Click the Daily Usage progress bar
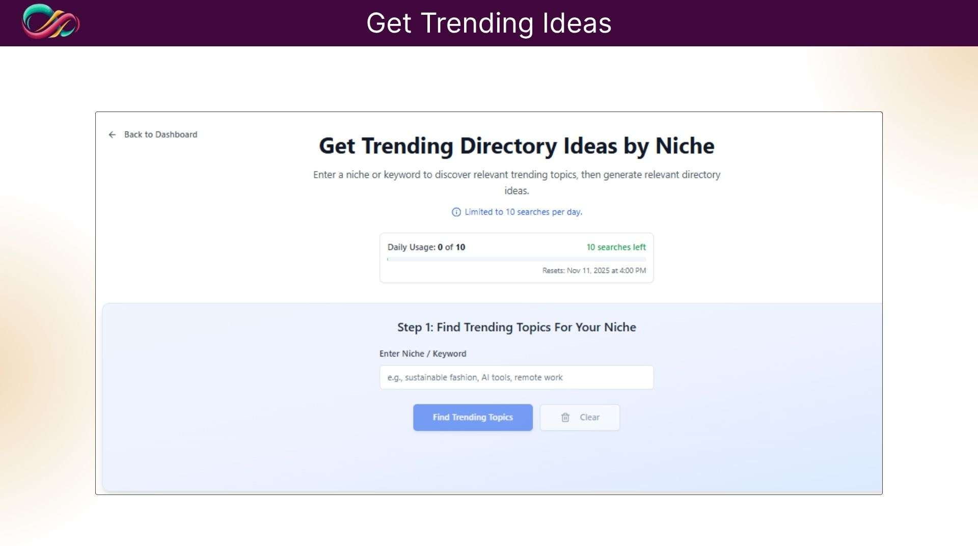The height and width of the screenshot is (550, 978). pyautogui.click(x=516, y=259)
